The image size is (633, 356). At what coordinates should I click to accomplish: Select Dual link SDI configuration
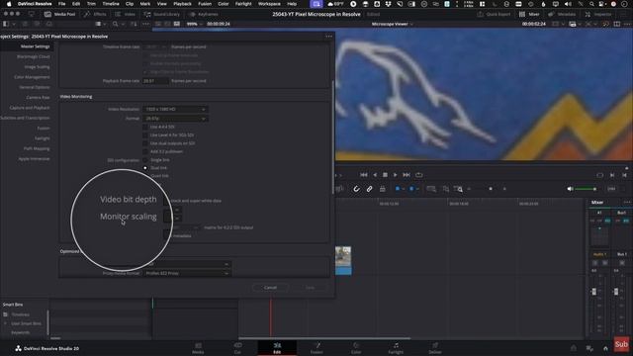point(145,168)
